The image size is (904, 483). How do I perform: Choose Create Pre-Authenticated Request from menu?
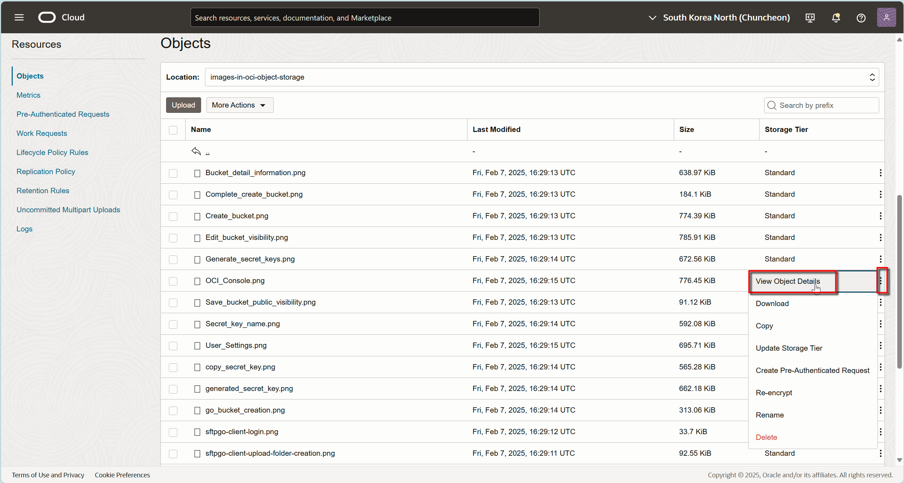click(x=812, y=370)
